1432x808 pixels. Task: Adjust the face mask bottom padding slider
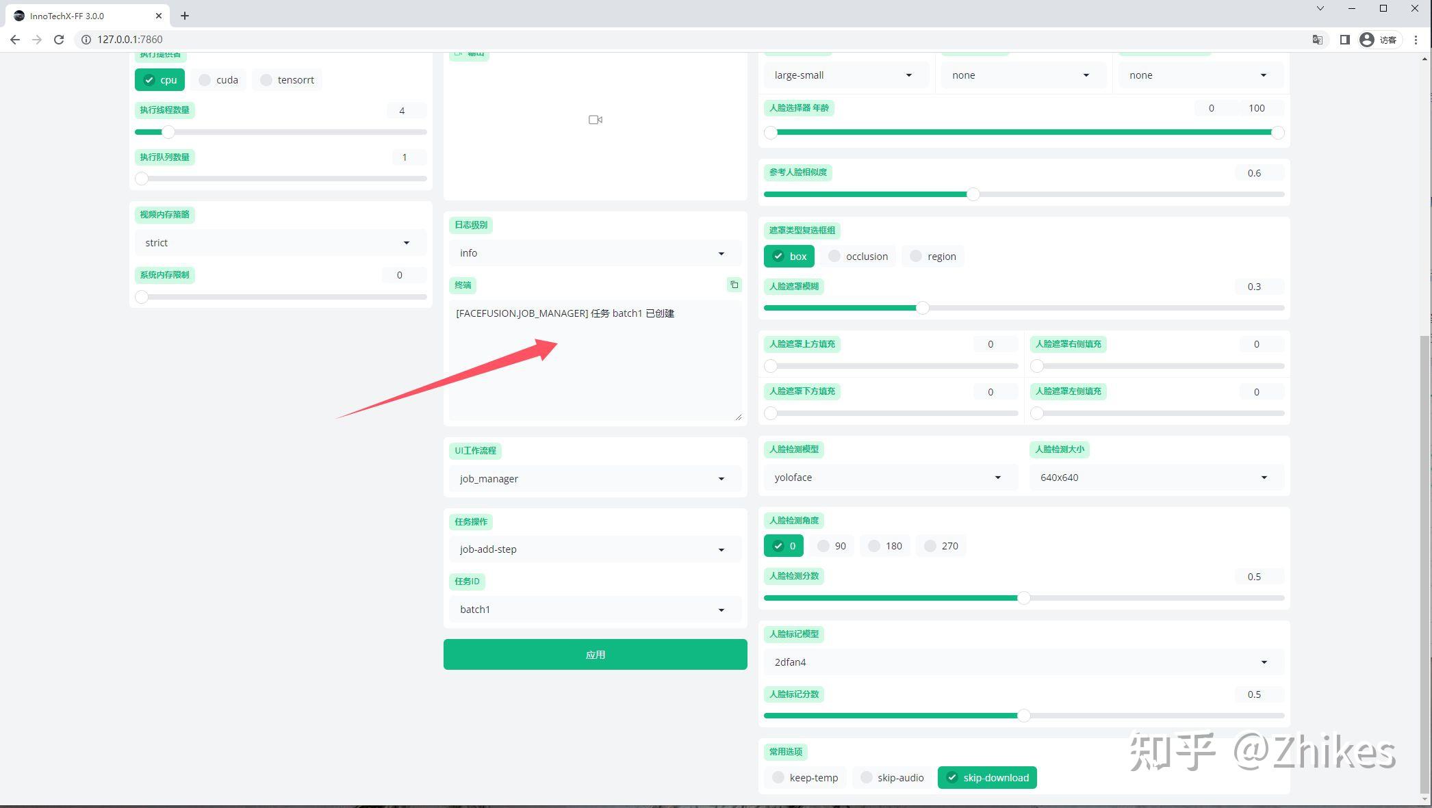(x=891, y=413)
